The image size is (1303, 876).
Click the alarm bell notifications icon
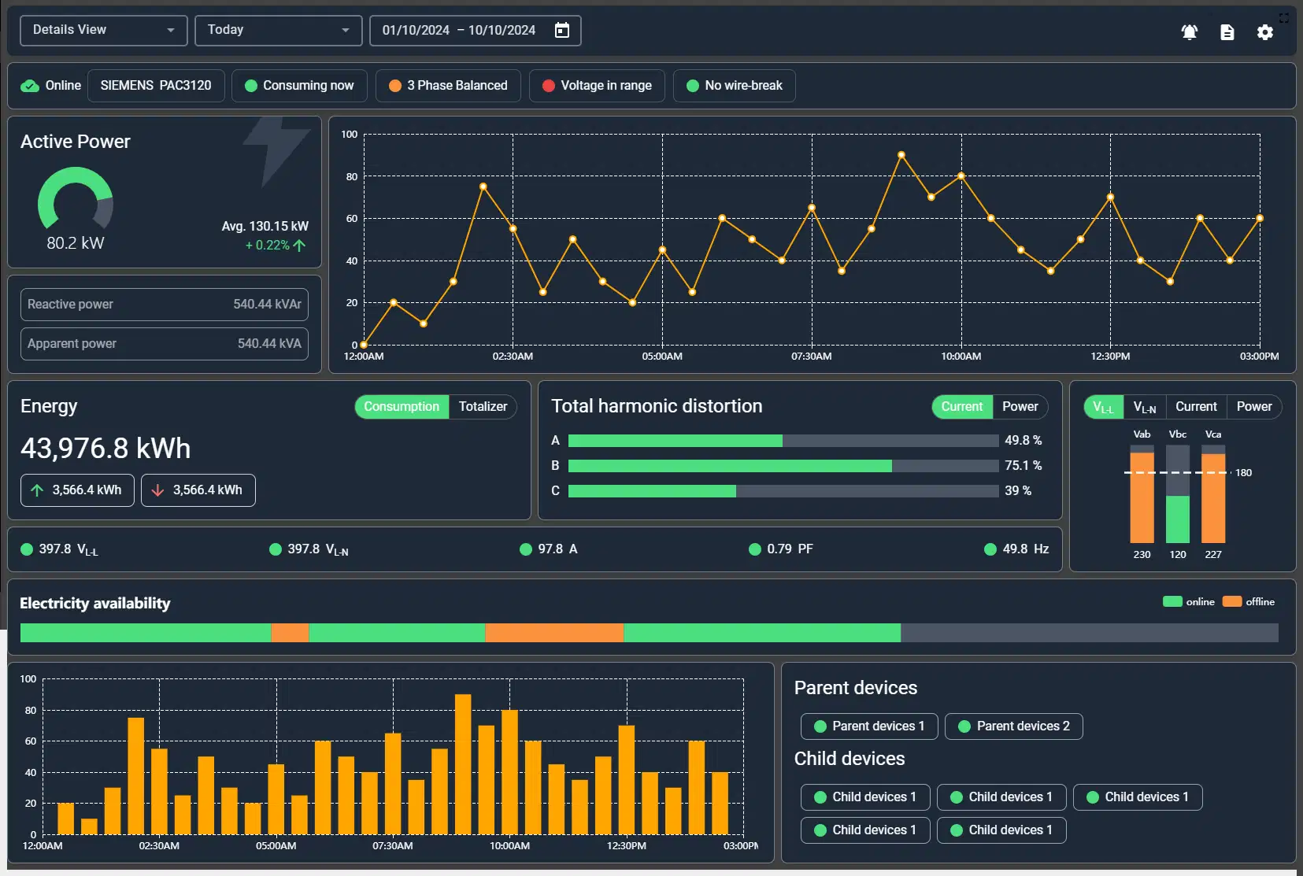pos(1189,32)
